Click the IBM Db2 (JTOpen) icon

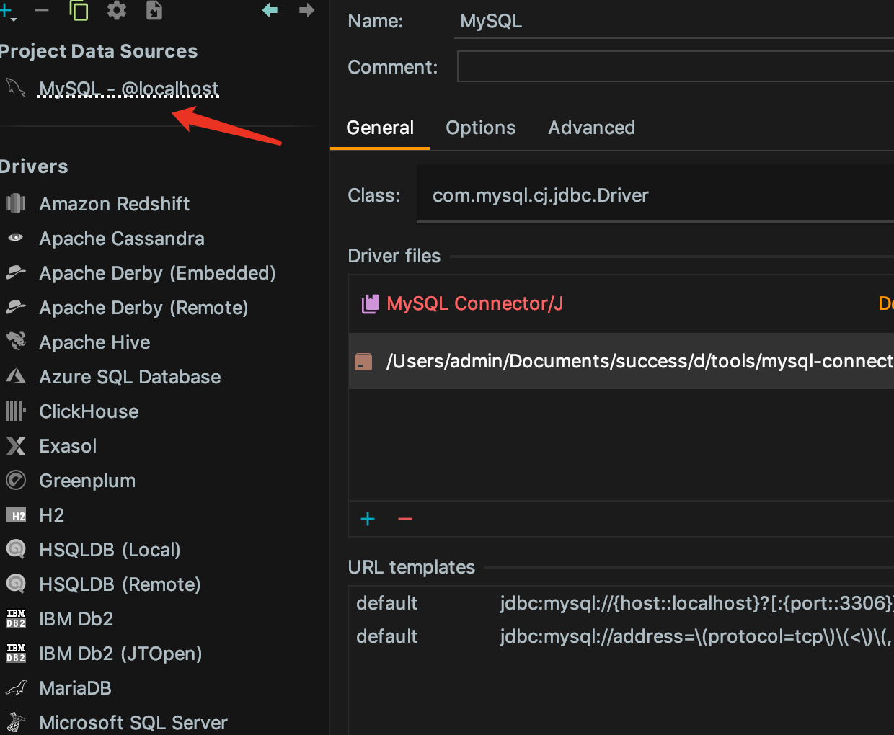pos(16,653)
